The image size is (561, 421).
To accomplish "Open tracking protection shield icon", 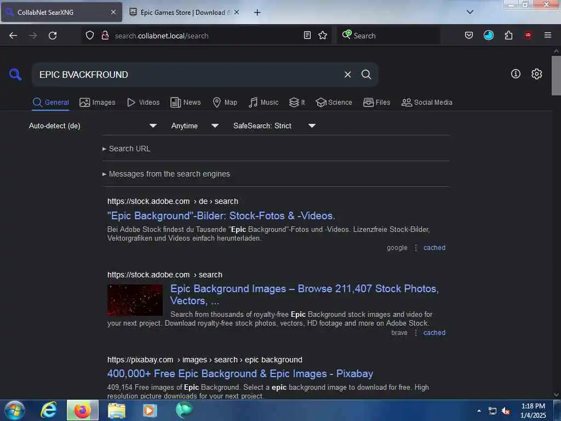I will pyautogui.click(x=90, y=35).
